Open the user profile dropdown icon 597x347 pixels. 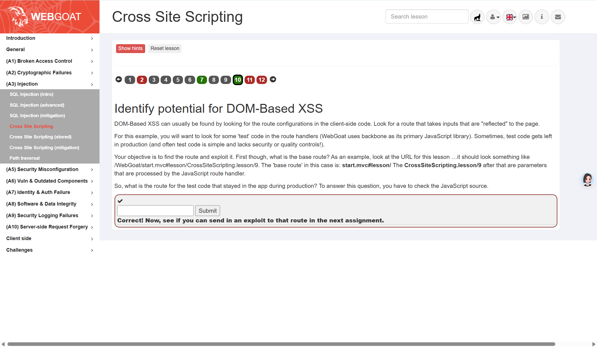pos(493,17)
